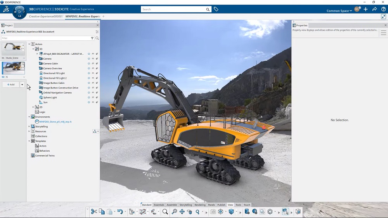The image size is (388, 218).
Task: Click the Copy icon in bottom toolbar
Action: coord(102,211)
